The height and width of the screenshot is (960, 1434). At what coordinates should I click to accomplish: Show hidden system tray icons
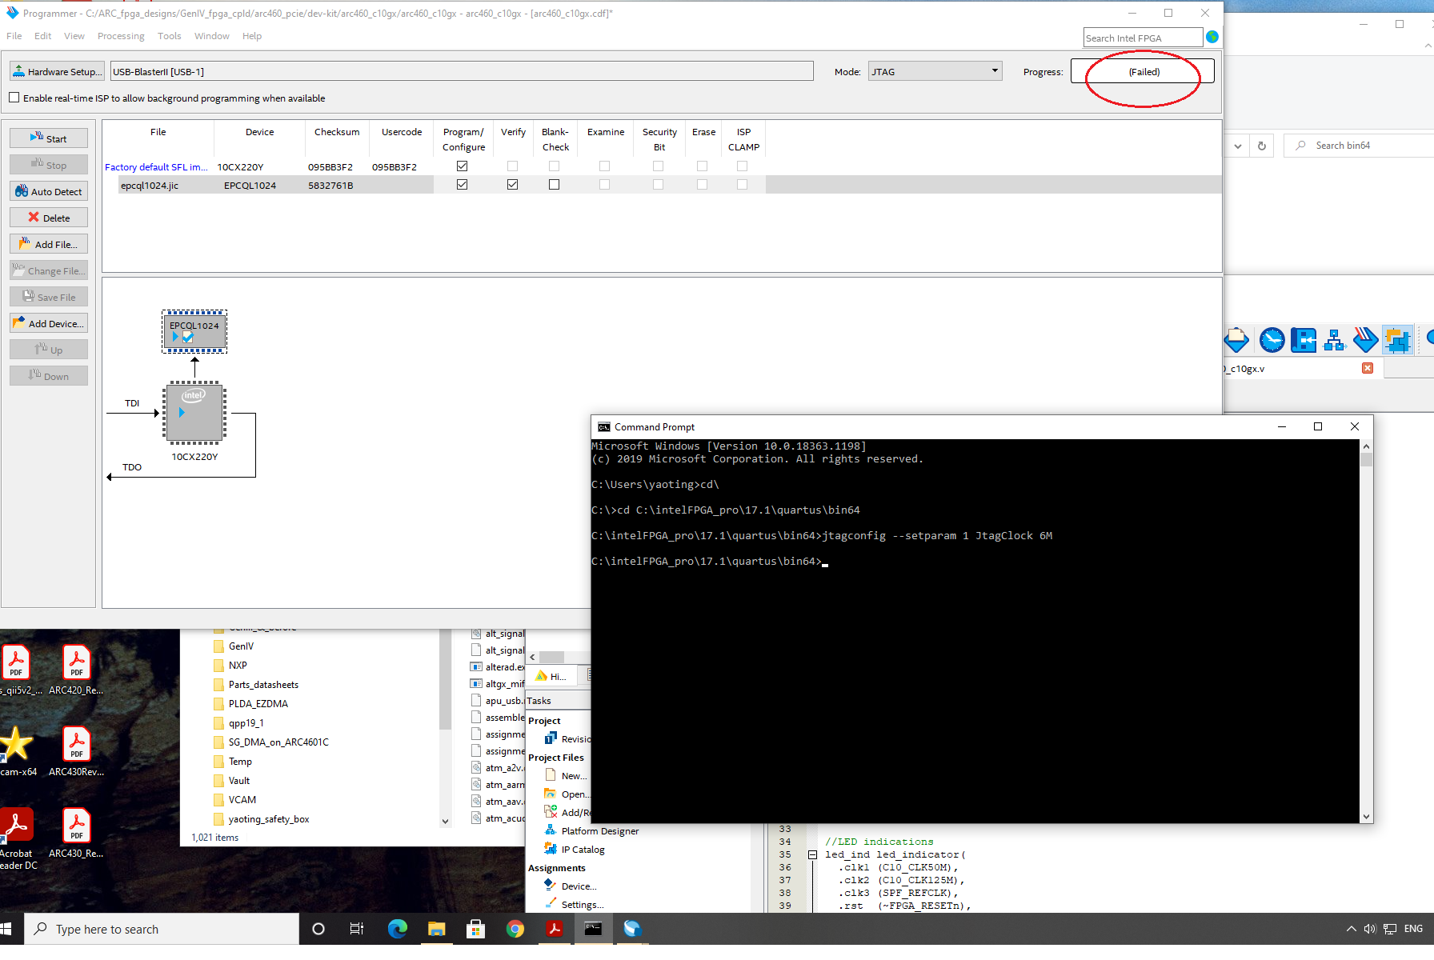[1351, 929]
